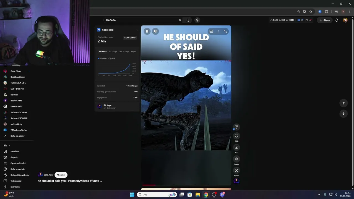Mute the Shorts video sound

[155, 31]
